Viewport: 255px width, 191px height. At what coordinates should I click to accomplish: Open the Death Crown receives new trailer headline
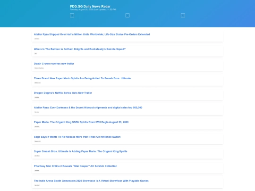(54, 64)
